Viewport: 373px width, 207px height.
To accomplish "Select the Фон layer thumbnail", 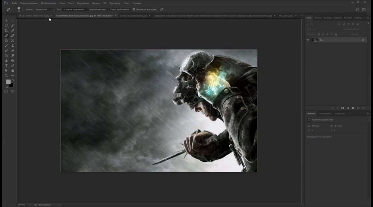I will click(x=314, y=40).
